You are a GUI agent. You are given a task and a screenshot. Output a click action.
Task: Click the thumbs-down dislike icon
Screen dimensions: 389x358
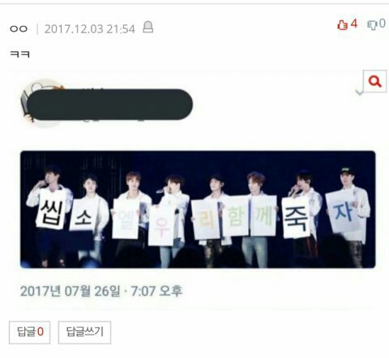point(372,25)
